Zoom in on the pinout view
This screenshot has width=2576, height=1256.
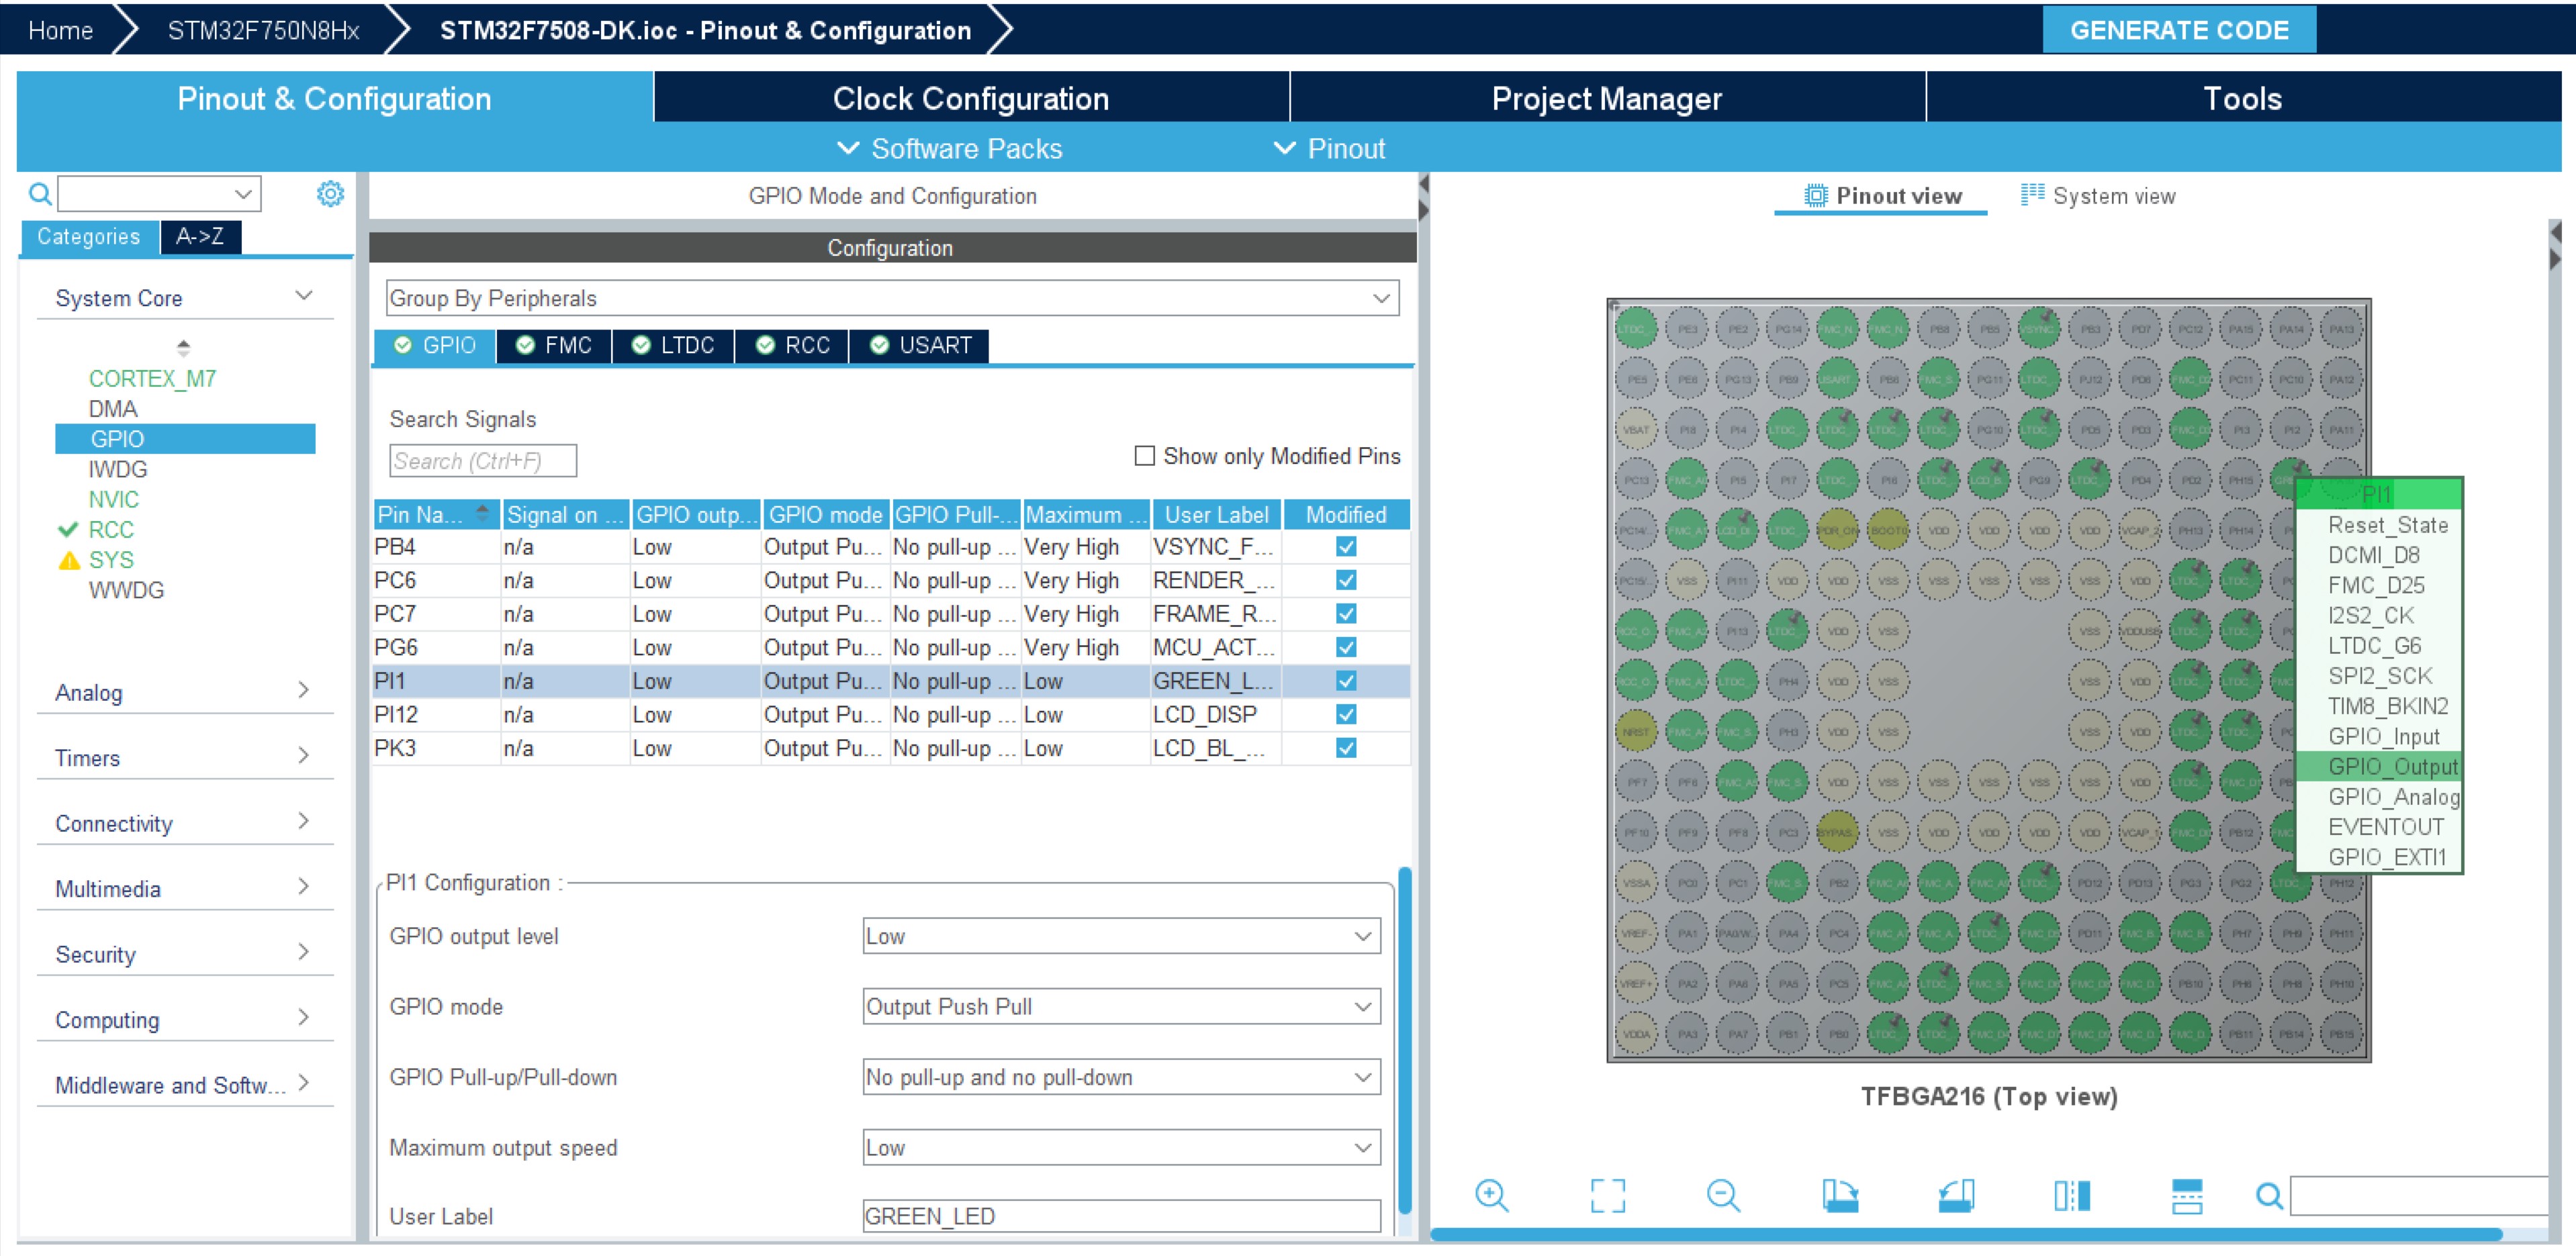(x=1492, y=1196)
